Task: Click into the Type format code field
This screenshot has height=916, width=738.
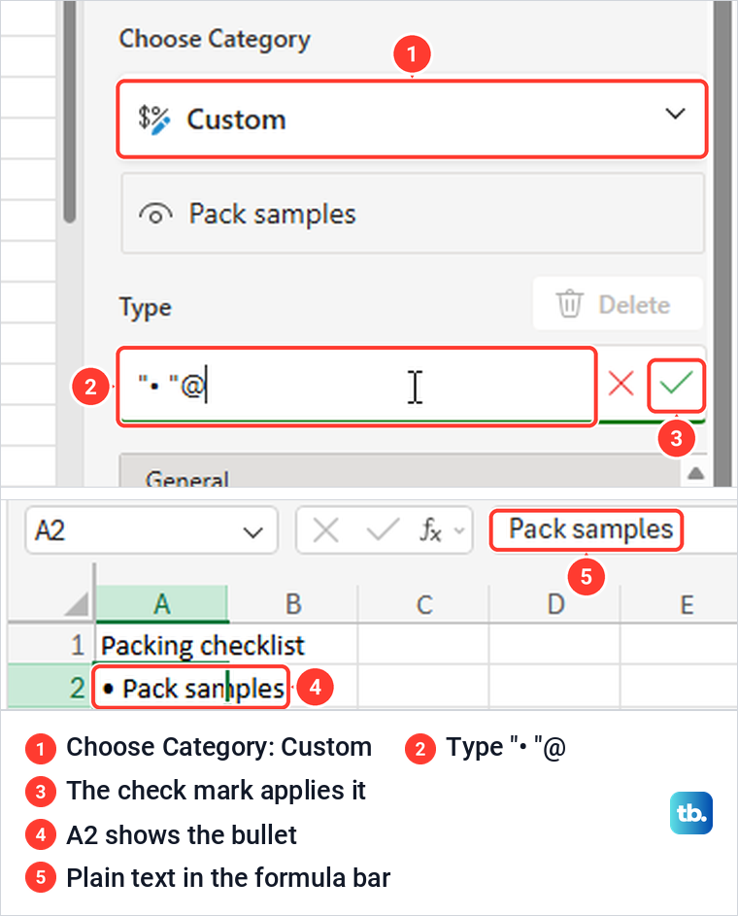Action: [x=356, y=387]
